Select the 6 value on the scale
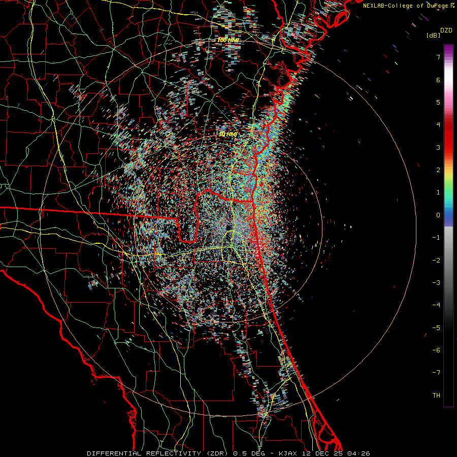 (x=438, y=80)
